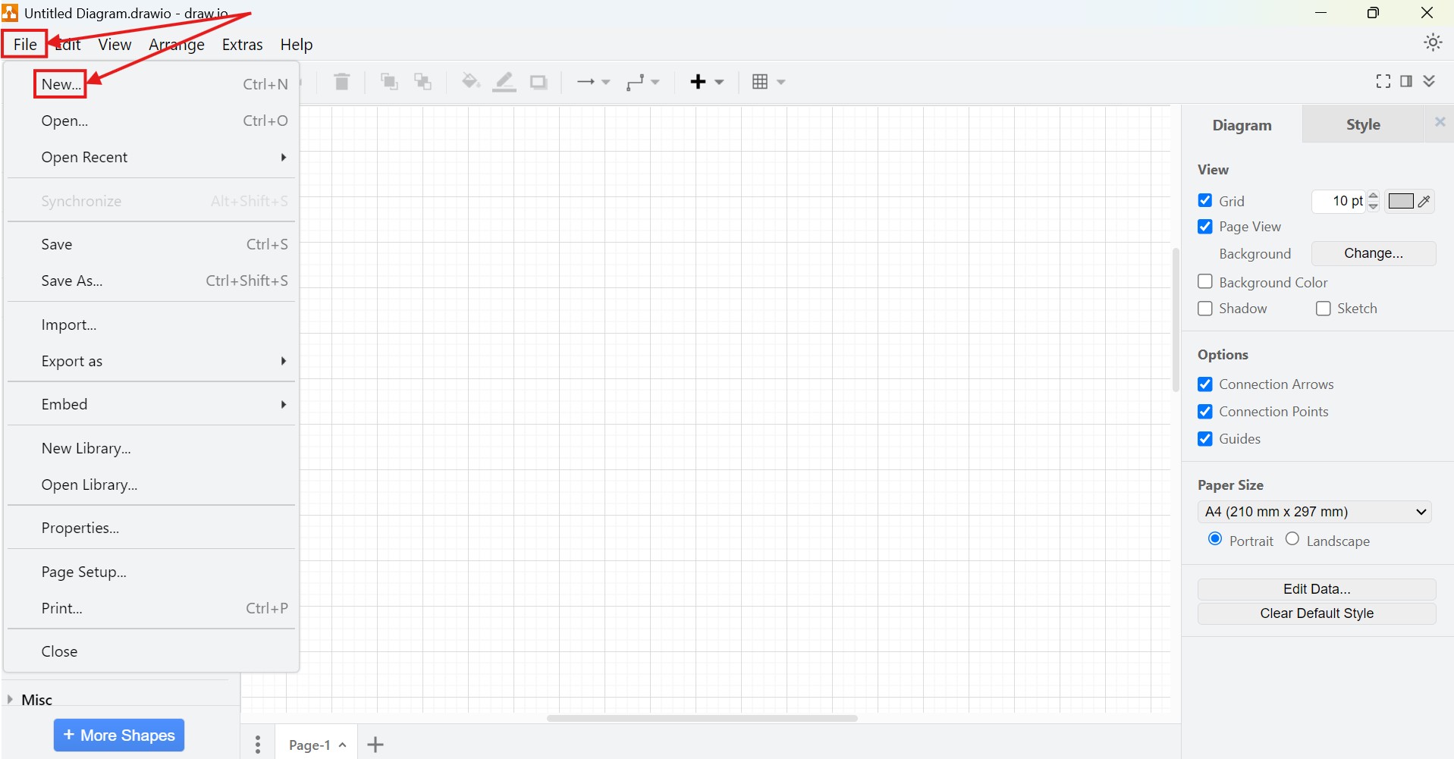Screen dimensions: 1454x759
Task: Expand the Open Recent submenu
Action: [150, 157]
